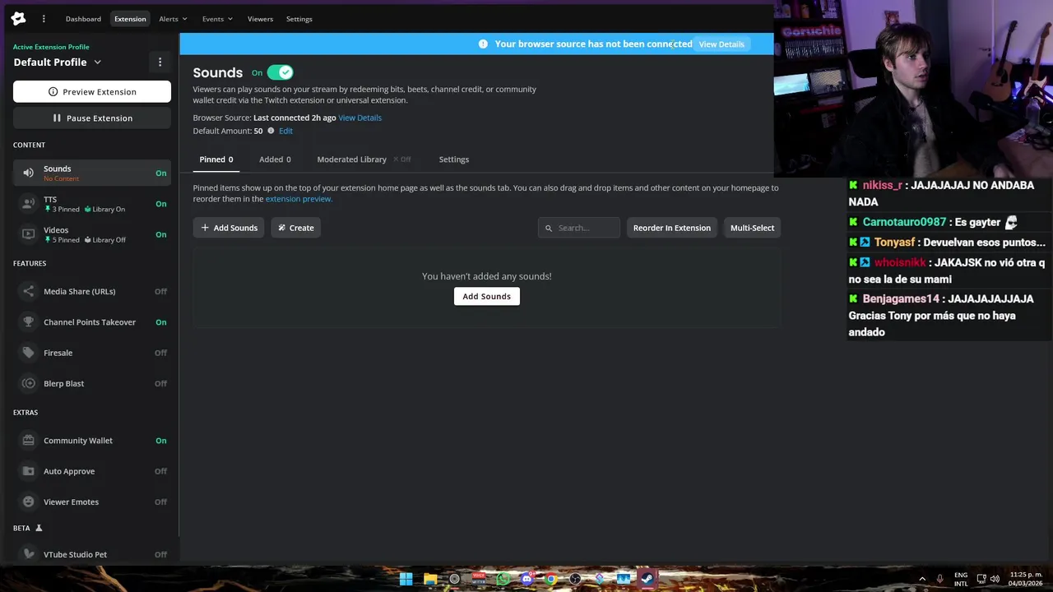
Task: Click the info icon in the blue banner
Action: [x=483, y=44]
